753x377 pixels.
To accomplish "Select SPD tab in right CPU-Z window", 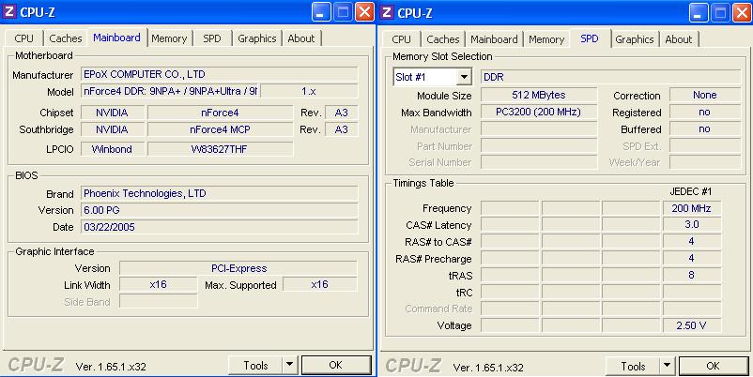I will pyautogui.click(x=590, y=38).
